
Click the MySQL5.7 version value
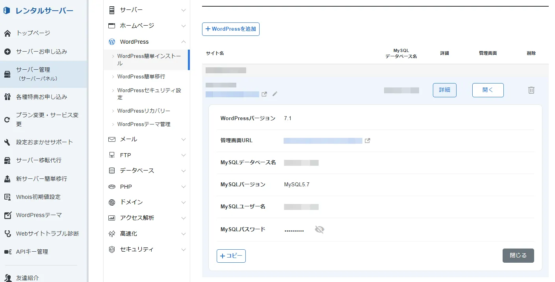tap(297, 185)
